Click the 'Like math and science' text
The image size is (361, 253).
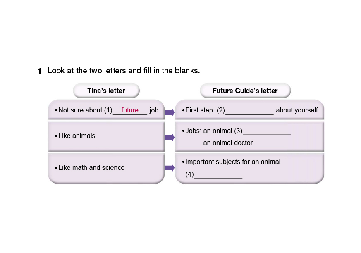click(x=91, y=167)
